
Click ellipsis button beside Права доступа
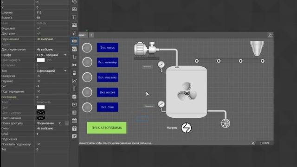click(x=67, y=123)
